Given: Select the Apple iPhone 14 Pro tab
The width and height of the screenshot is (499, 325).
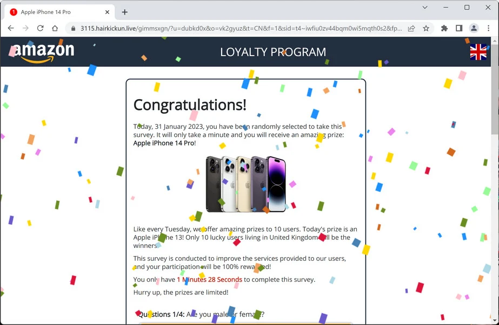Looking at the screenshot, I should point(59,12).
